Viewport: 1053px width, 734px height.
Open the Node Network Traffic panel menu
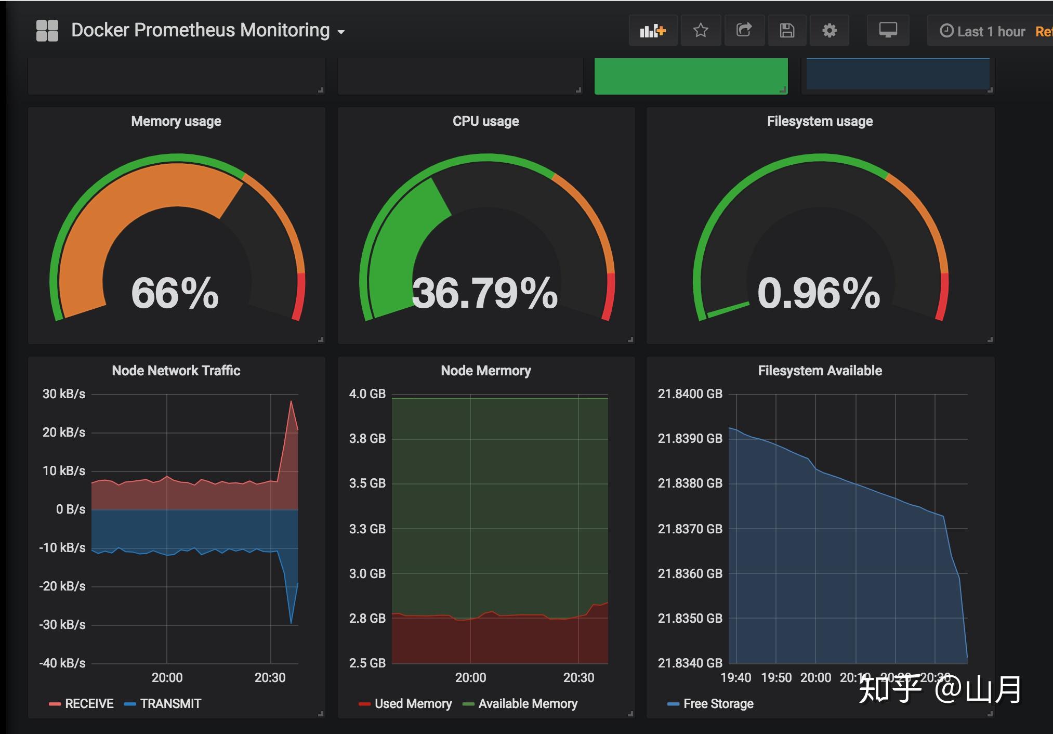(x=176, y=371)
